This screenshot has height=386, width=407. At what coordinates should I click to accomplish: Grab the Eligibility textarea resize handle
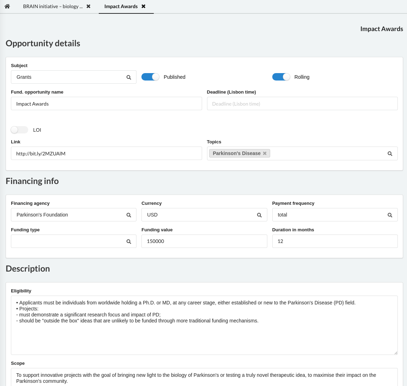coord(396,353)
